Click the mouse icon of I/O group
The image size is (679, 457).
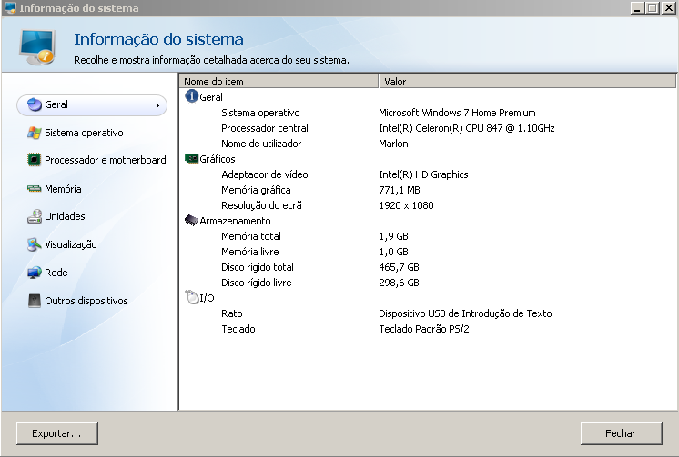(191, 297)
